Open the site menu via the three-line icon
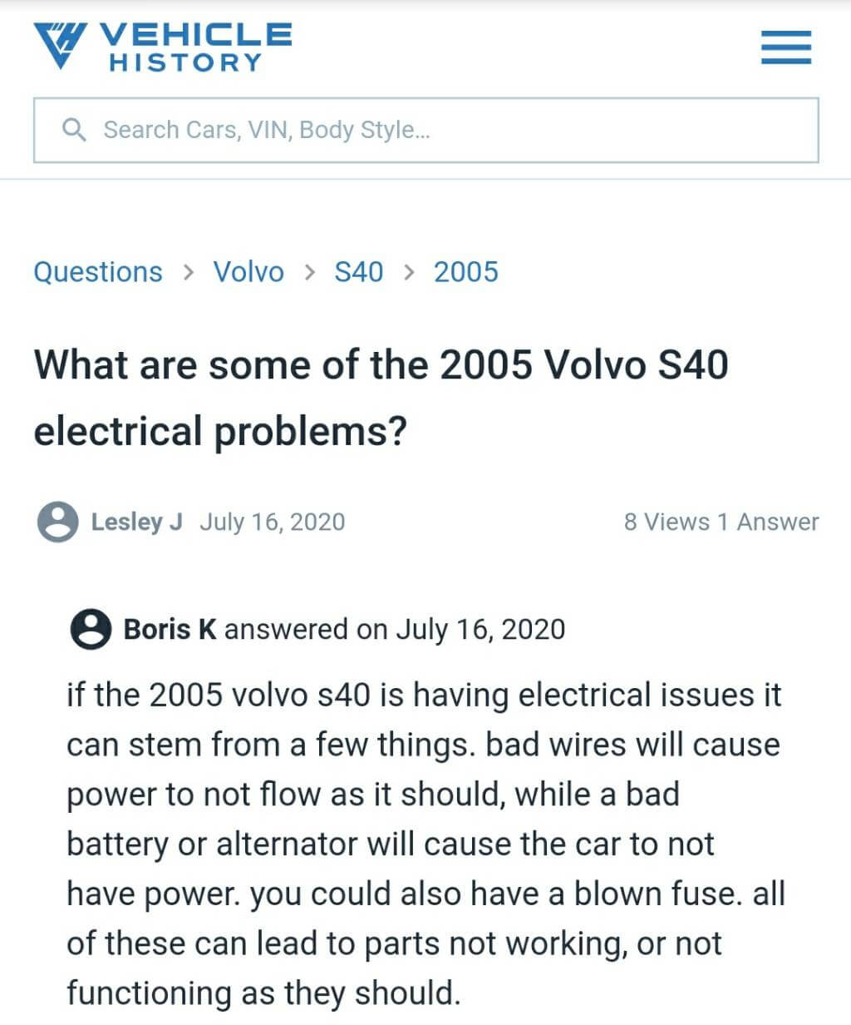The height and width of the screenshot is (1025, 851). pyautogui.click(x=785, y=47)
